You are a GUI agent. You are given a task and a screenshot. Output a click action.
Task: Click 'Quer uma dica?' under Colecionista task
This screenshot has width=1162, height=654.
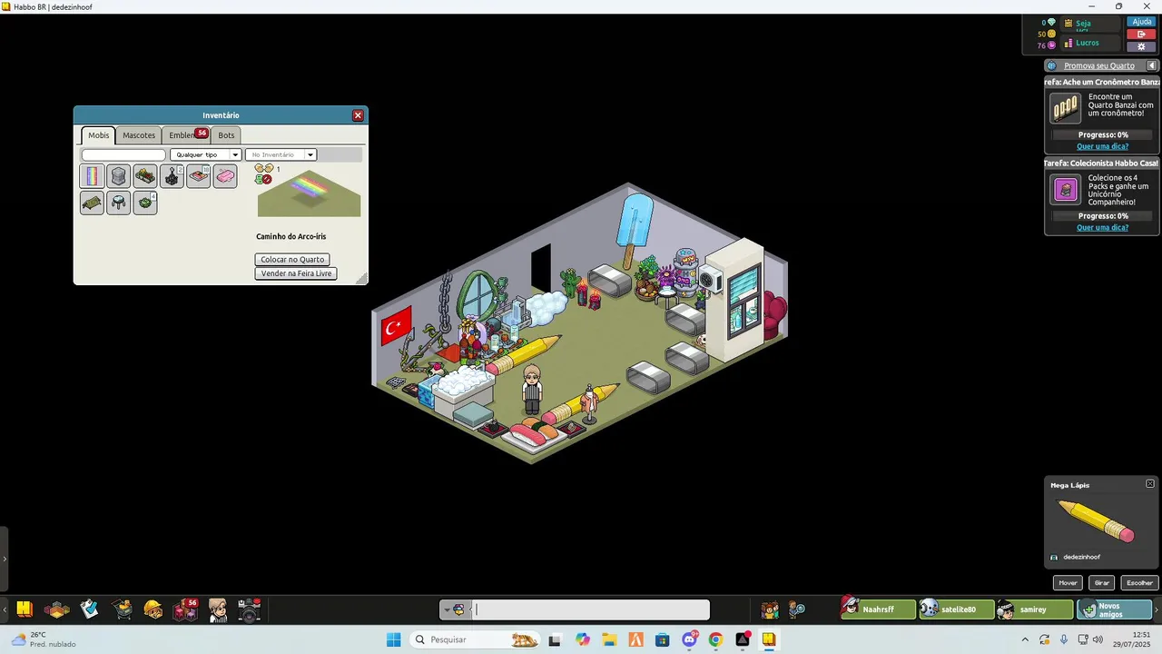(1102, 227)
